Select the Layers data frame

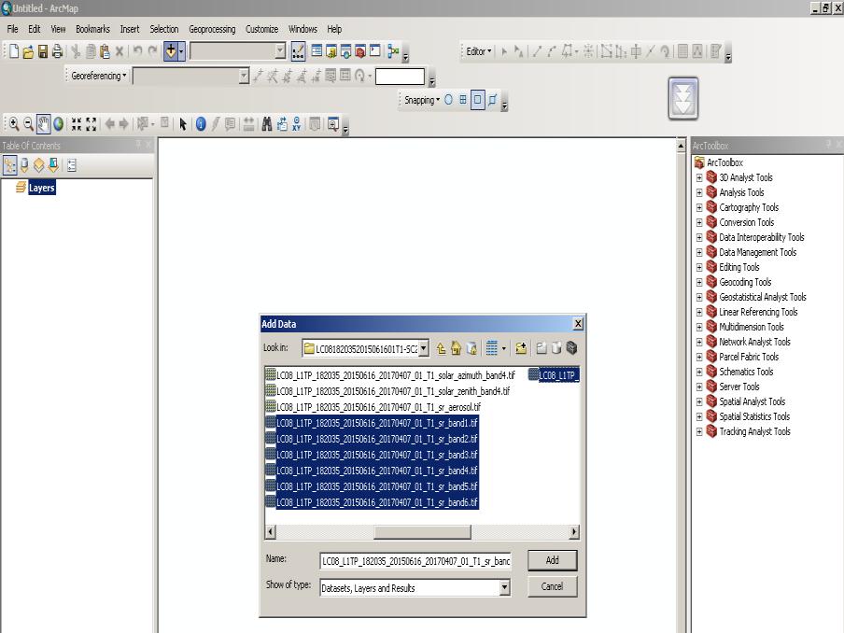41,188
